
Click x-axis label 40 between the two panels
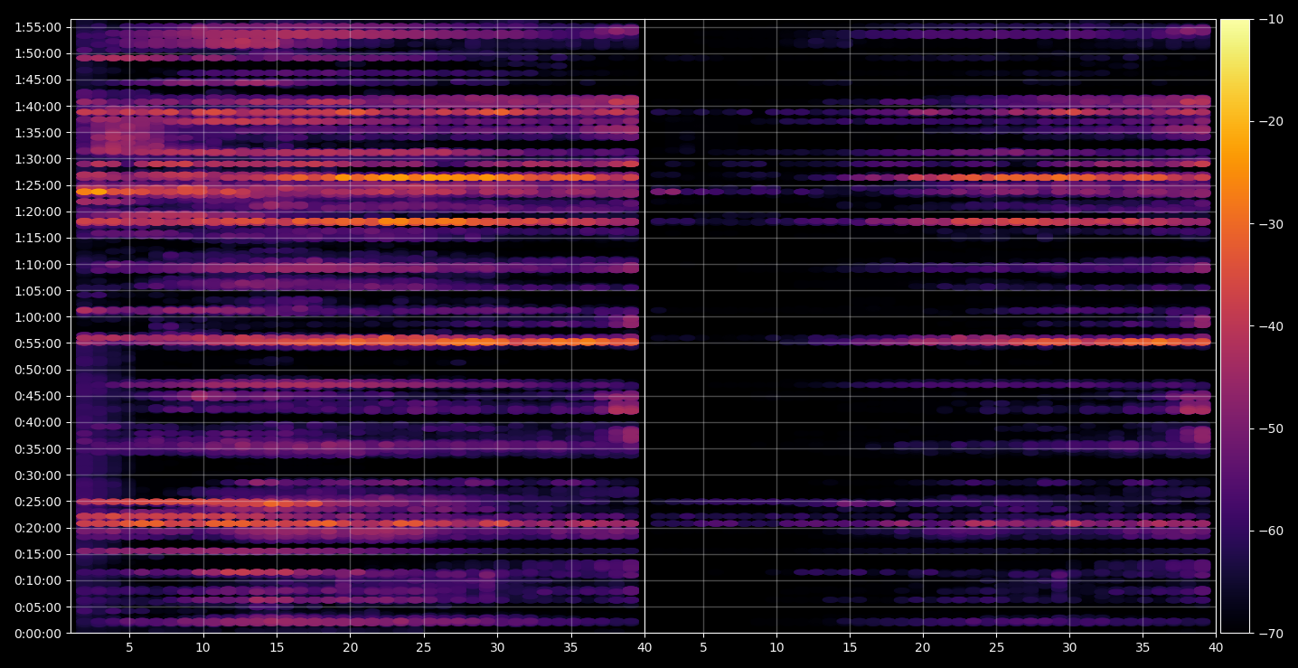[644, 647]
